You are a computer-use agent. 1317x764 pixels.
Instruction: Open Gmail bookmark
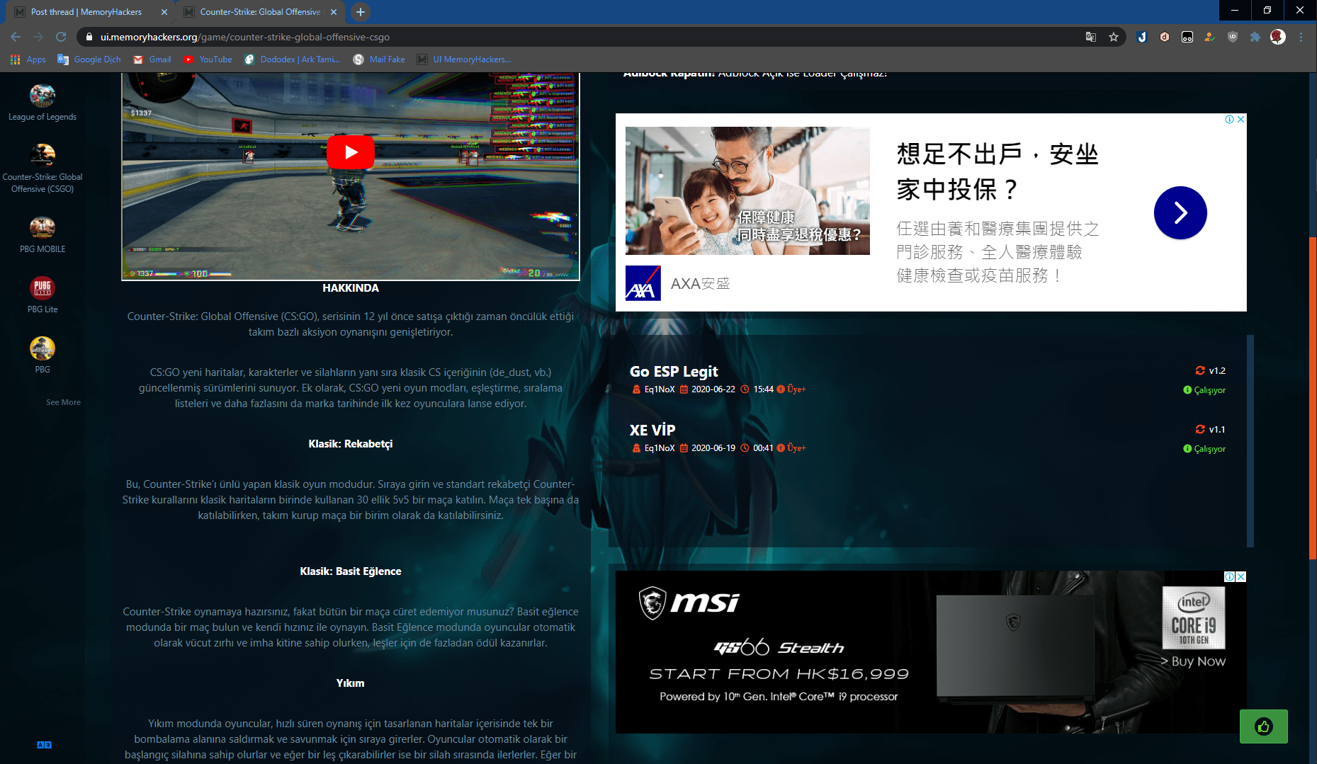[x=152, y=59]
